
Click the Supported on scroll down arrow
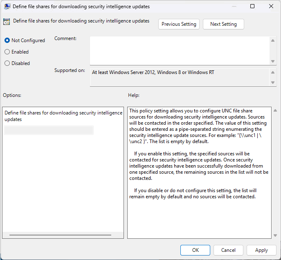[x=273, y=83]
